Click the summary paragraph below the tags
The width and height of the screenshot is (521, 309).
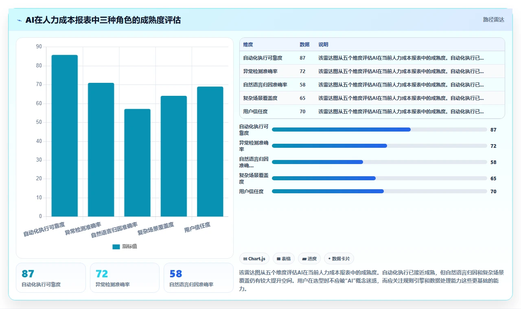[x=372, y=281]
